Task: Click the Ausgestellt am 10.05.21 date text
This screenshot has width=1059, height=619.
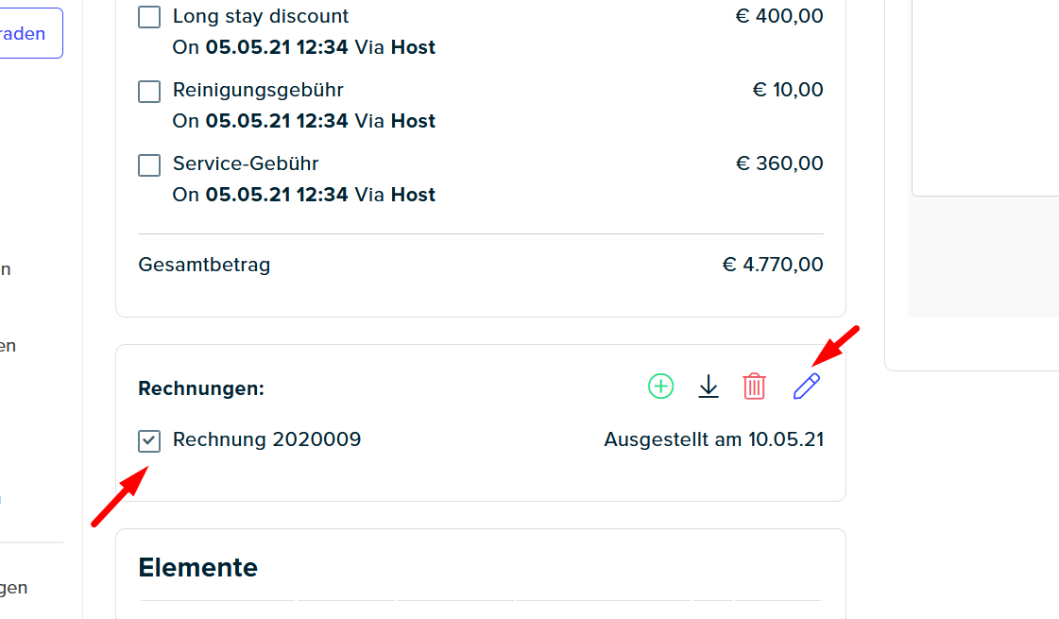Action: coord(714,439)
